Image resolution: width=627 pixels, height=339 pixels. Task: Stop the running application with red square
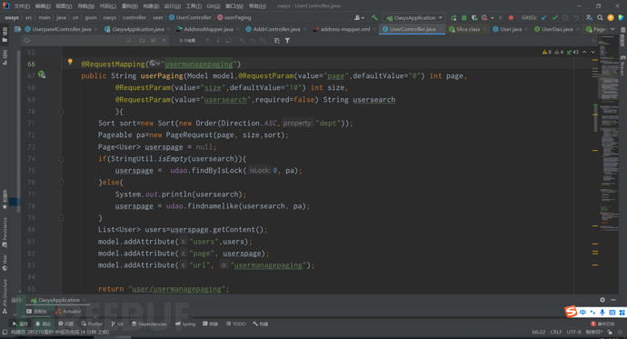tap(511, 17)
